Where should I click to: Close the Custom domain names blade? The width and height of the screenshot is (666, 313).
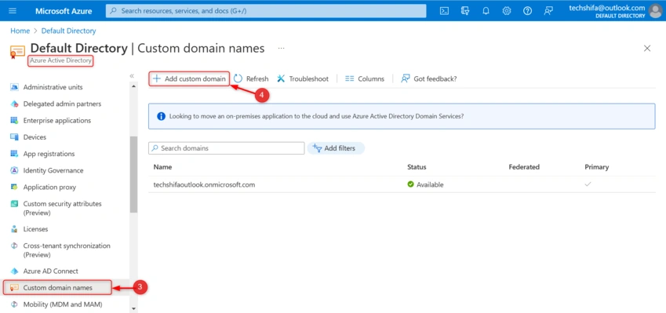(x=647, y=49)
